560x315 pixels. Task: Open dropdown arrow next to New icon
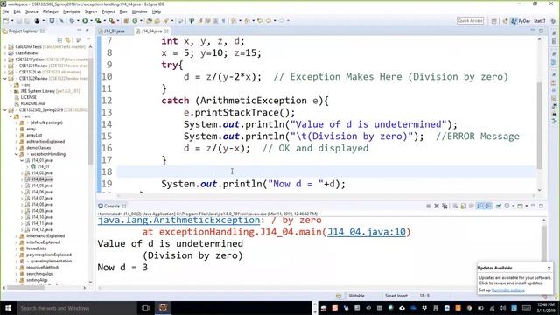coord(12,21)
